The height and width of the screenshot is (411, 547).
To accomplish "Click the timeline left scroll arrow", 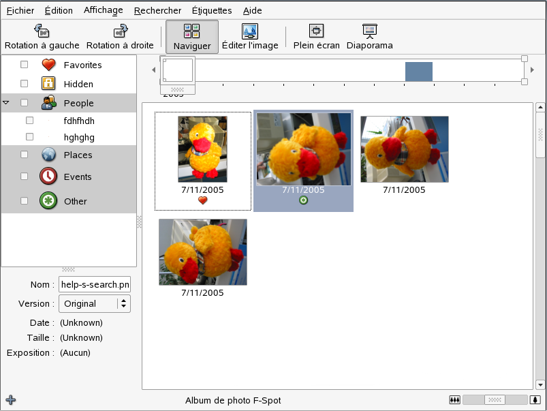I will pos(153,70).
